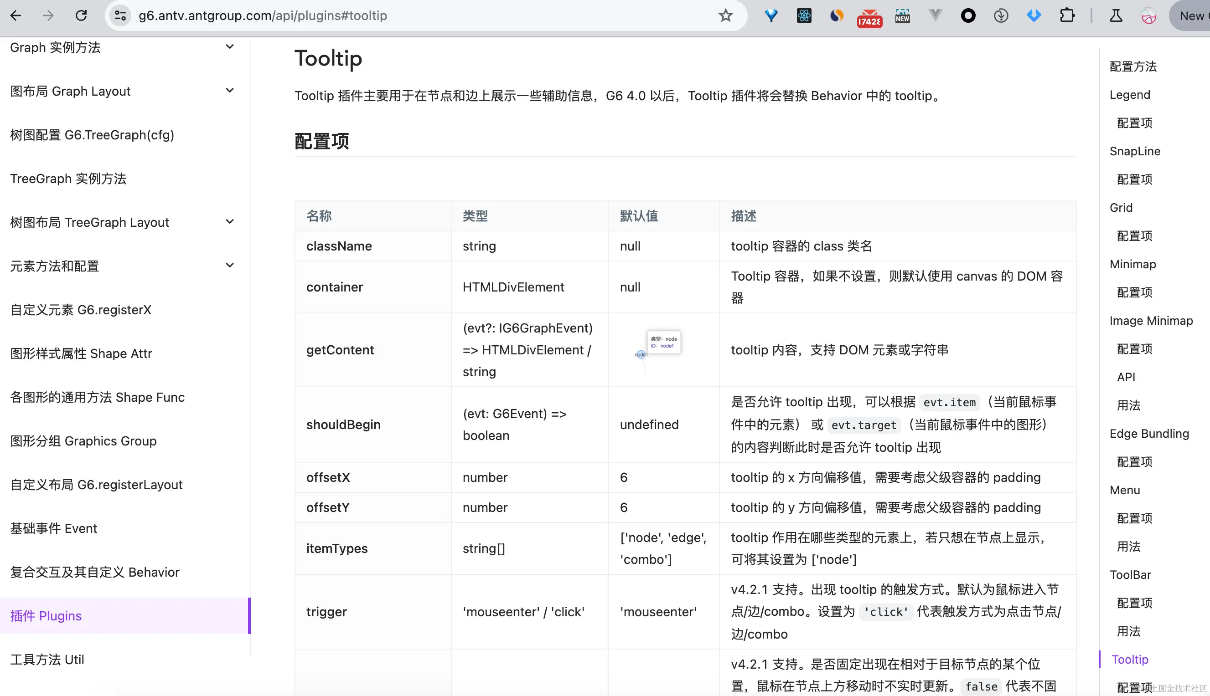The image size is (1210, 696).
Task: Jump to Grid section in contents
Action: click(1121, 207)
